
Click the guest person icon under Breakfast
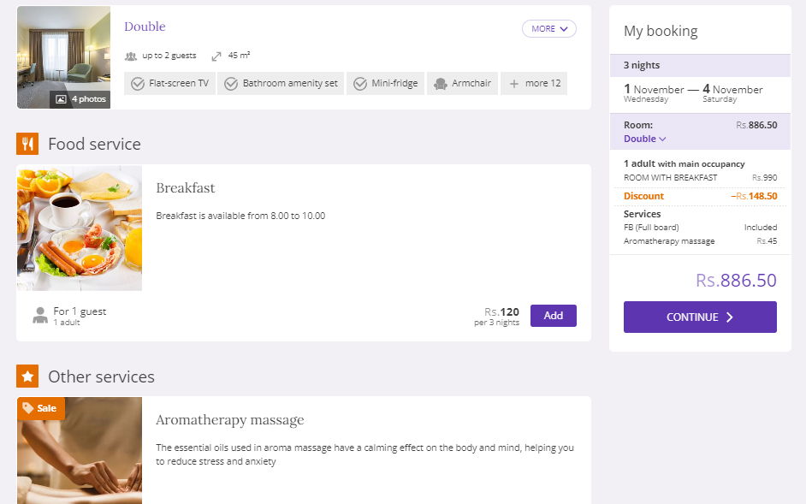point(40,316)
